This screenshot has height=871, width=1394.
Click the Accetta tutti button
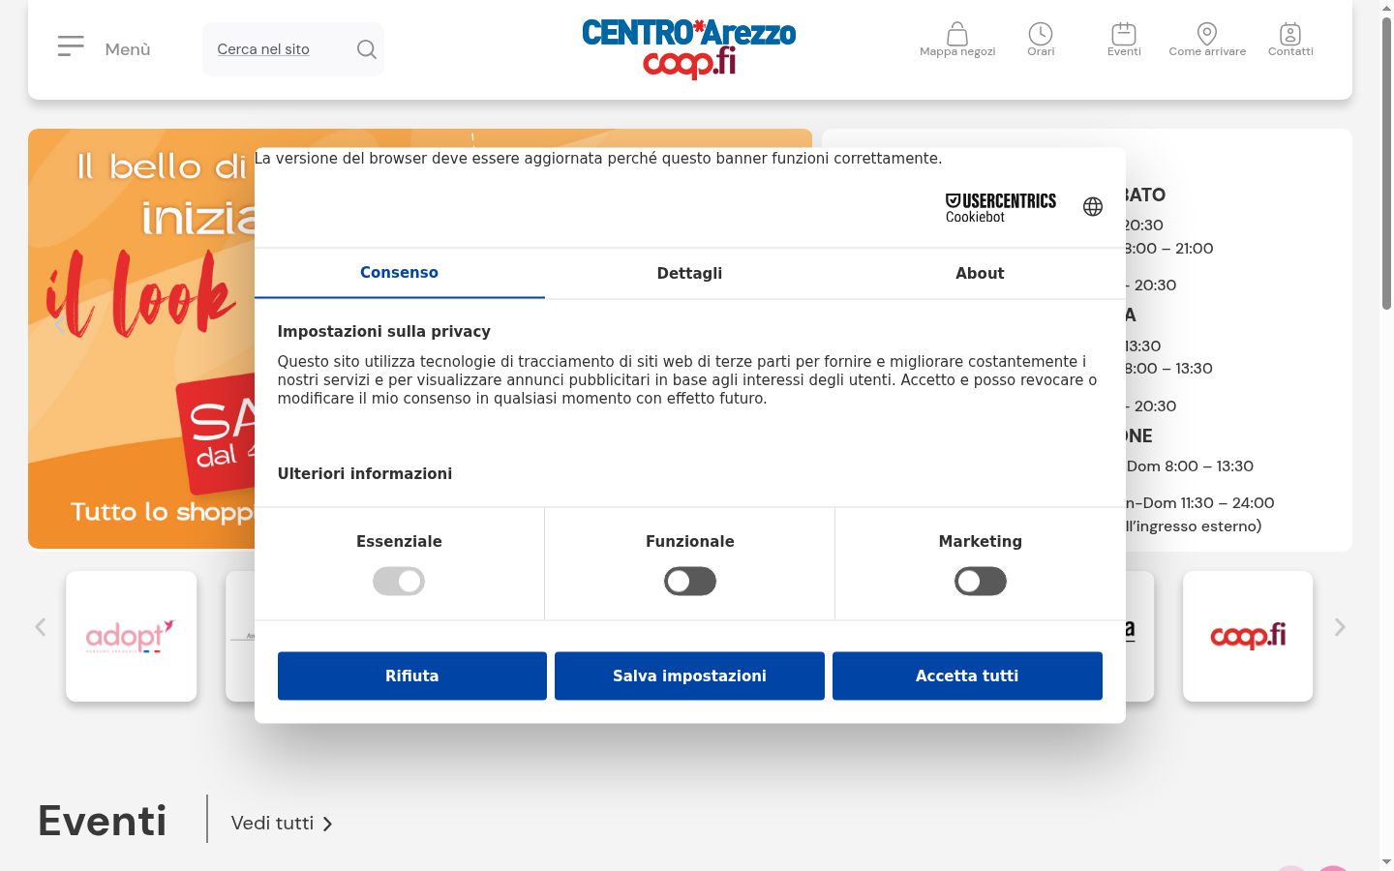967,676
